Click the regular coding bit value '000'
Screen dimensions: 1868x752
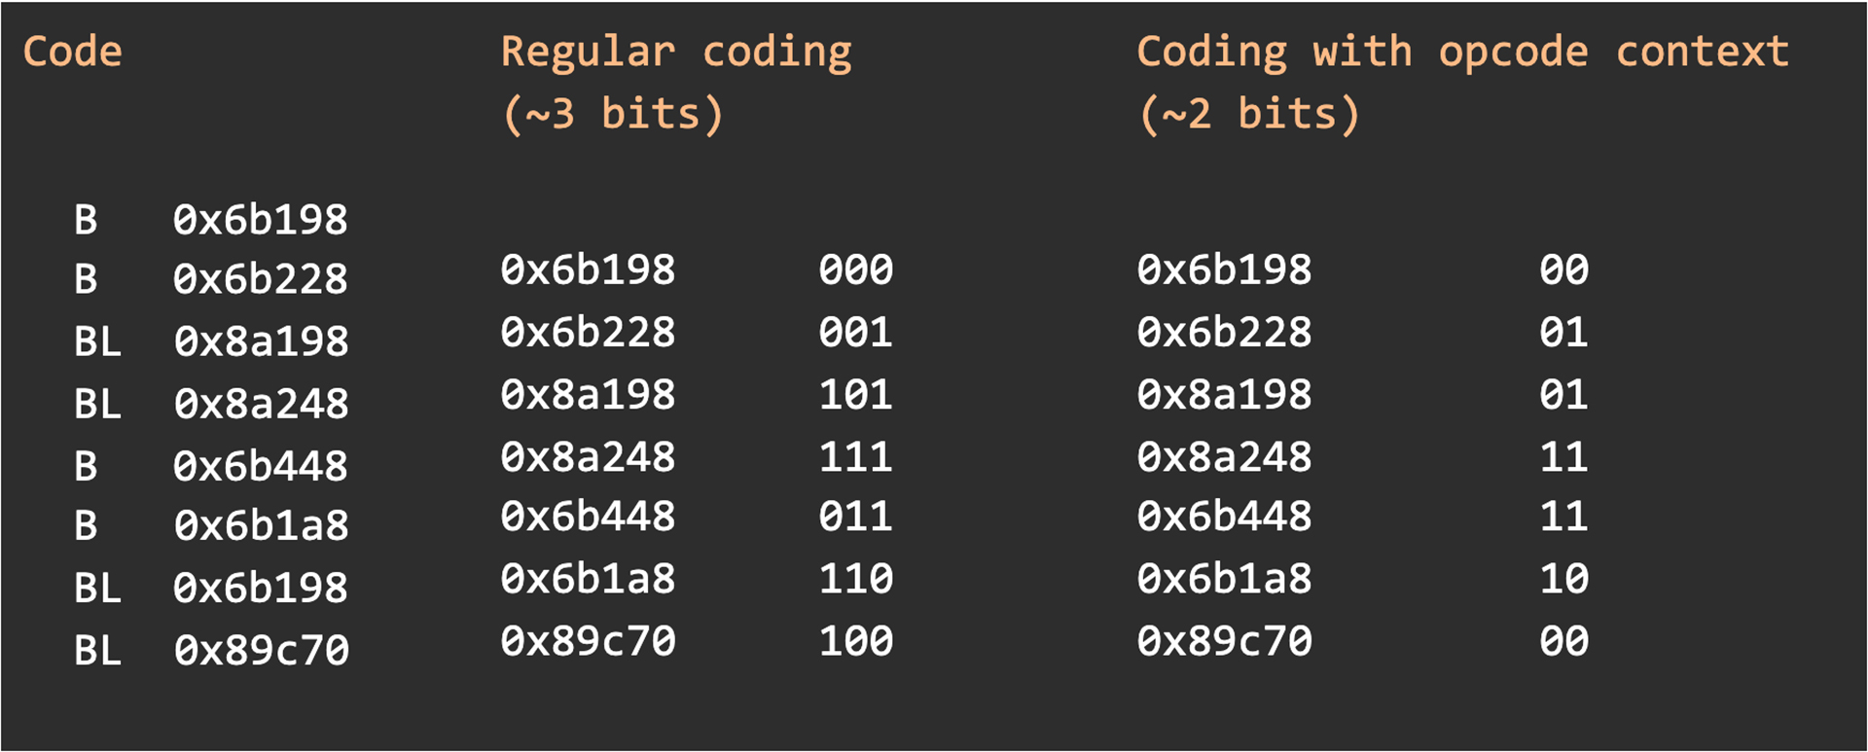[856, 270]
